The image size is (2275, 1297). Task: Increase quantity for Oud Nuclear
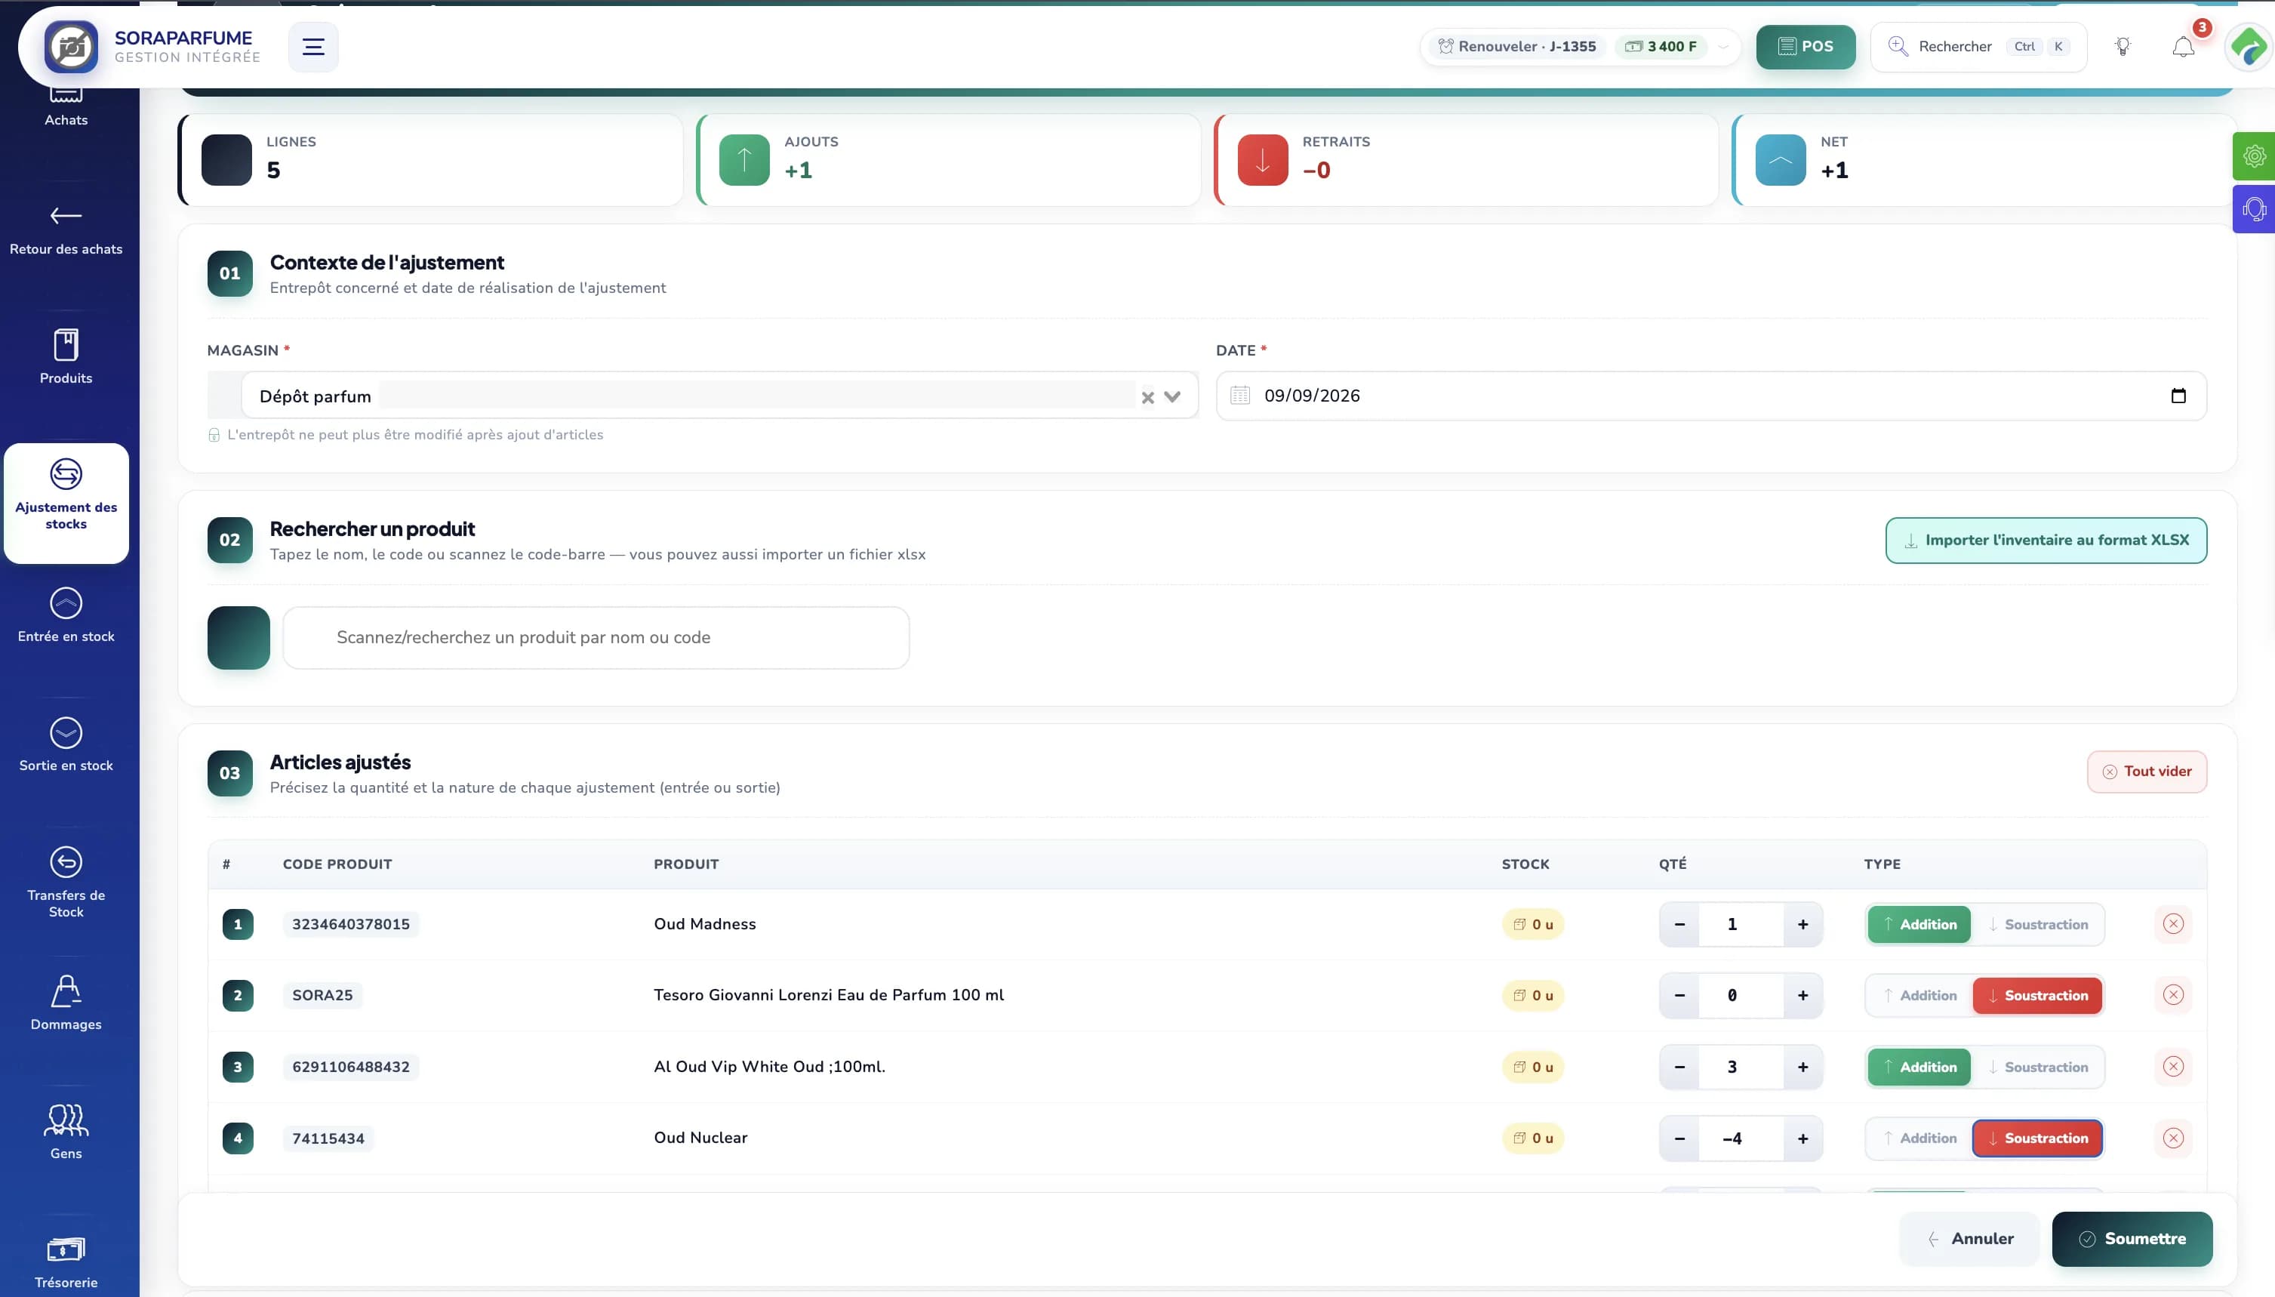[x=1803, y=1138]
